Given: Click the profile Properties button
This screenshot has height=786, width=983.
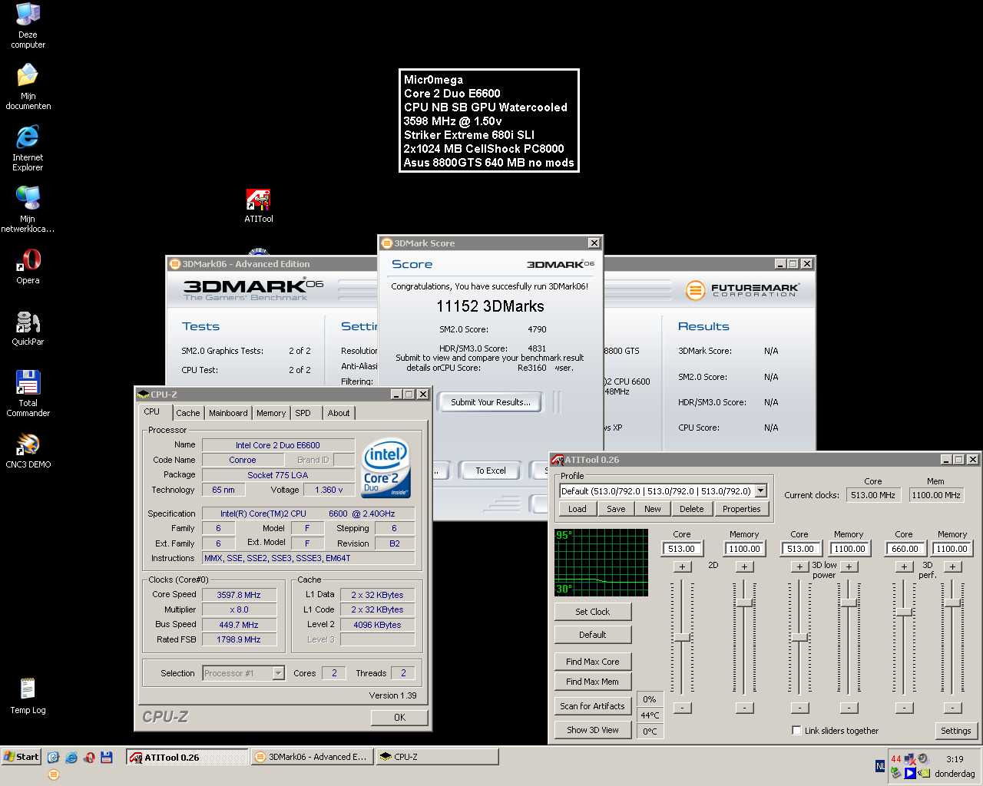Looking at the screenshot, I should click(x=742, y=509).
